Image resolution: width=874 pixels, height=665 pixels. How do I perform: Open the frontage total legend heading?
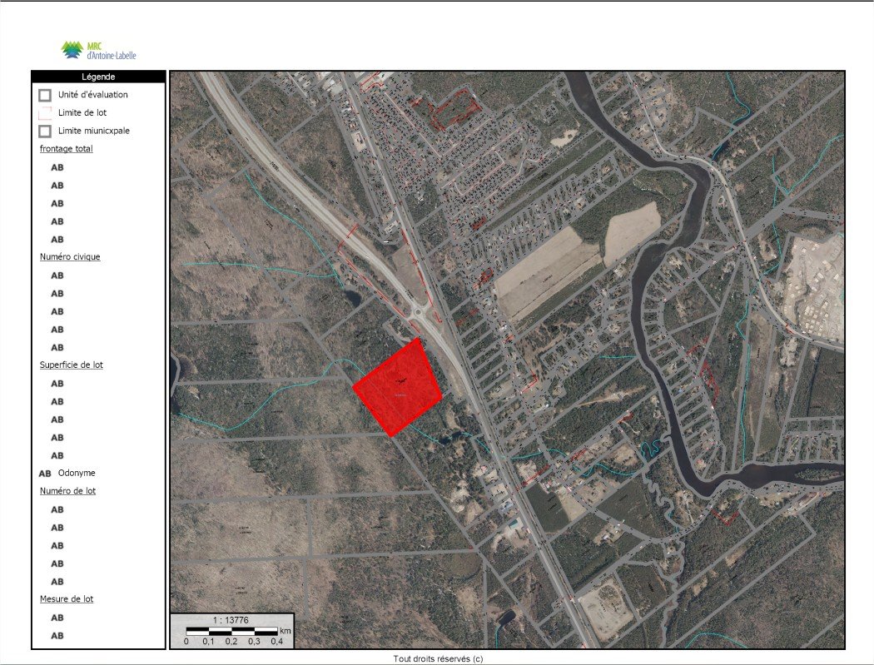pyautogui.click(x=66, y=149)
